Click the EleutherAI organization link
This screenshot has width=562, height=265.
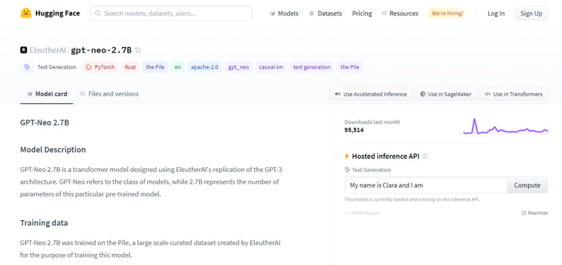47,51
